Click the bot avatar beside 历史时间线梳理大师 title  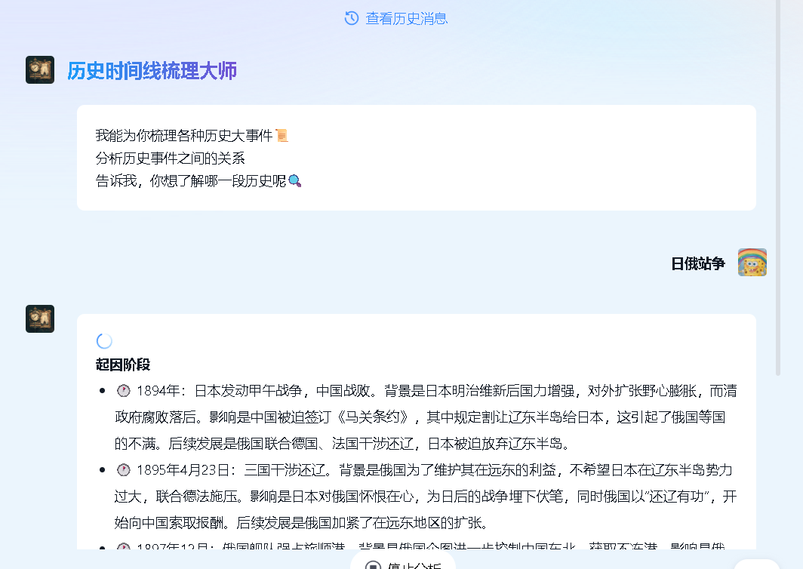pos(40,70)
